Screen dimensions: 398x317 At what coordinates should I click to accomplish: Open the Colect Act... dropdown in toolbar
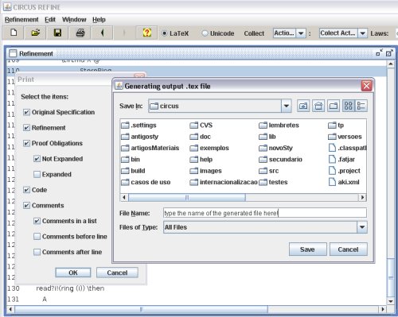(x=343, y=33)
